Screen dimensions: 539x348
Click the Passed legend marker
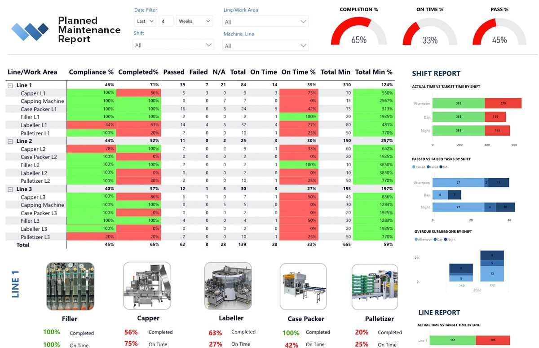414,167
